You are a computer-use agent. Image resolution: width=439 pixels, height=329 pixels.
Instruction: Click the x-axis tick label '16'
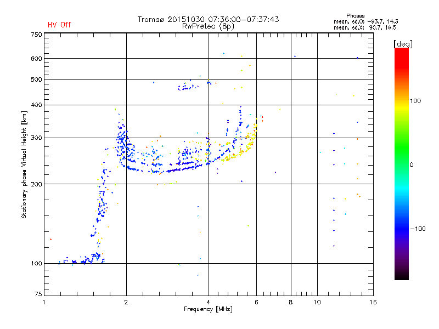373,302
